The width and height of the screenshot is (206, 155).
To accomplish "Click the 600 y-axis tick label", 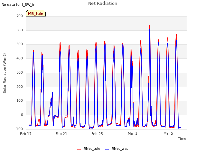I will click(20, 30).
